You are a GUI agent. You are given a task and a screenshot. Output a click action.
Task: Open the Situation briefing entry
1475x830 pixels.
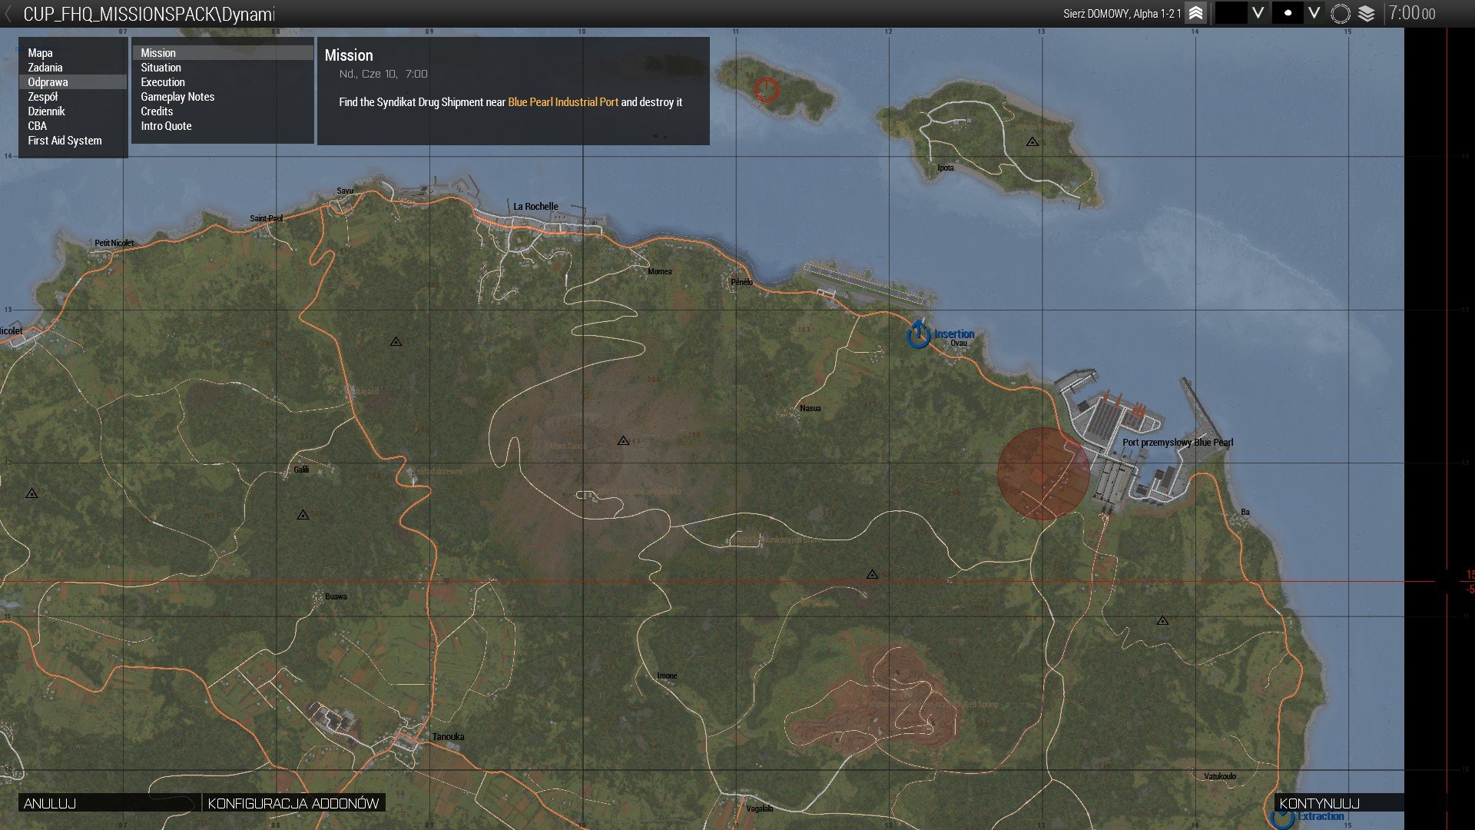click(x=161, y=68)
